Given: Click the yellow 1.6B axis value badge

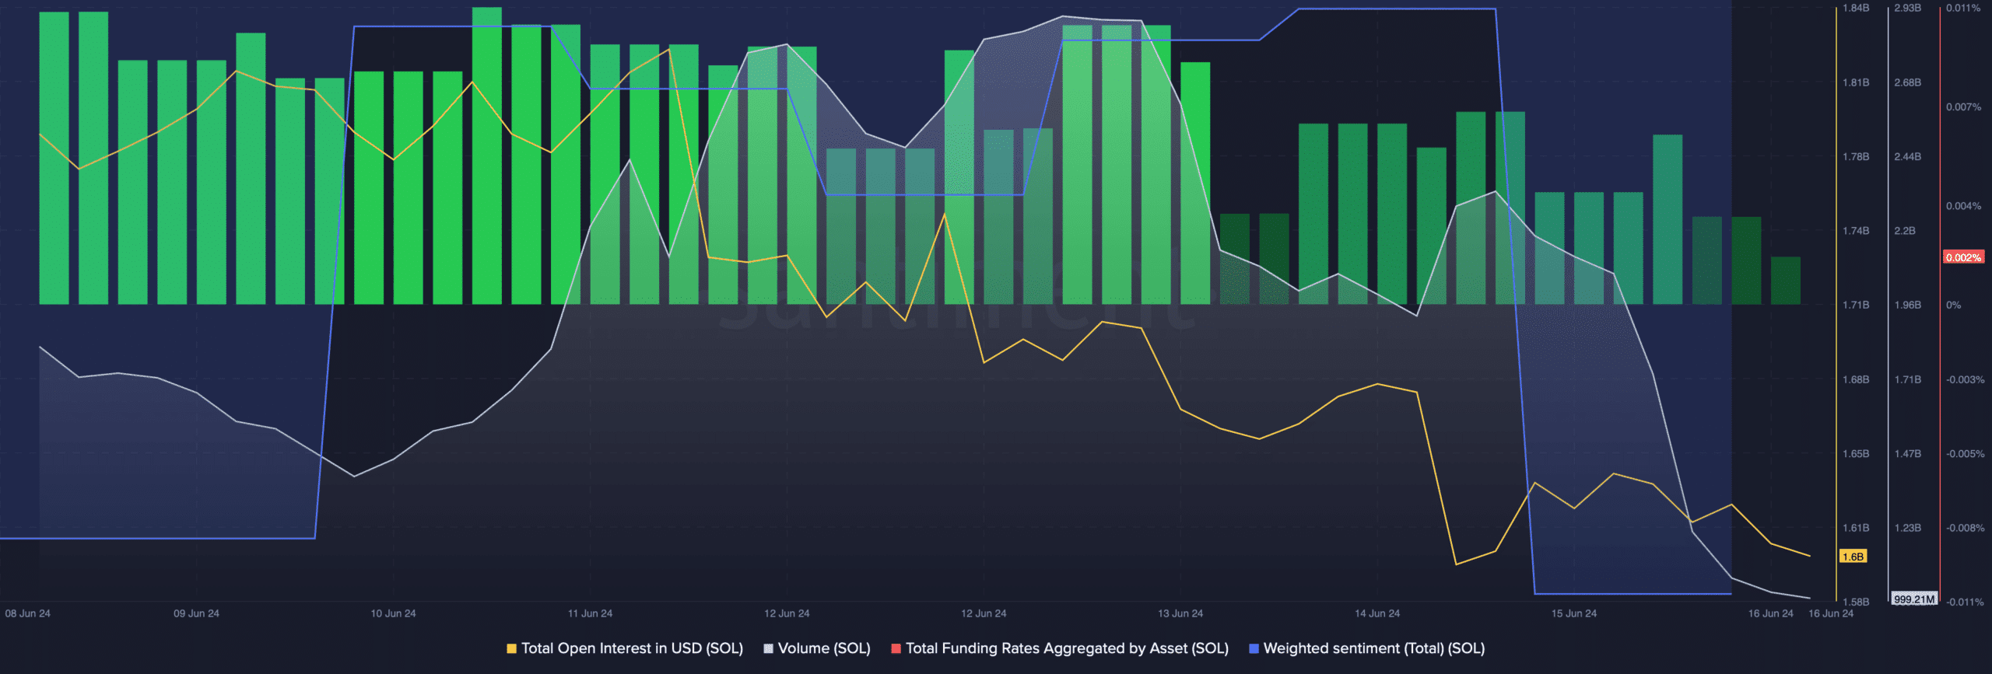Looking at the screenshot, I should pos(1853,557).
